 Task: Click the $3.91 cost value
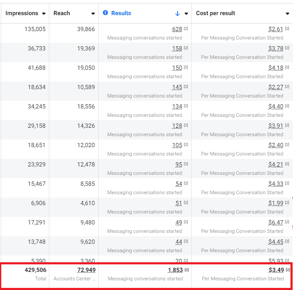click(x=276, y=126)
